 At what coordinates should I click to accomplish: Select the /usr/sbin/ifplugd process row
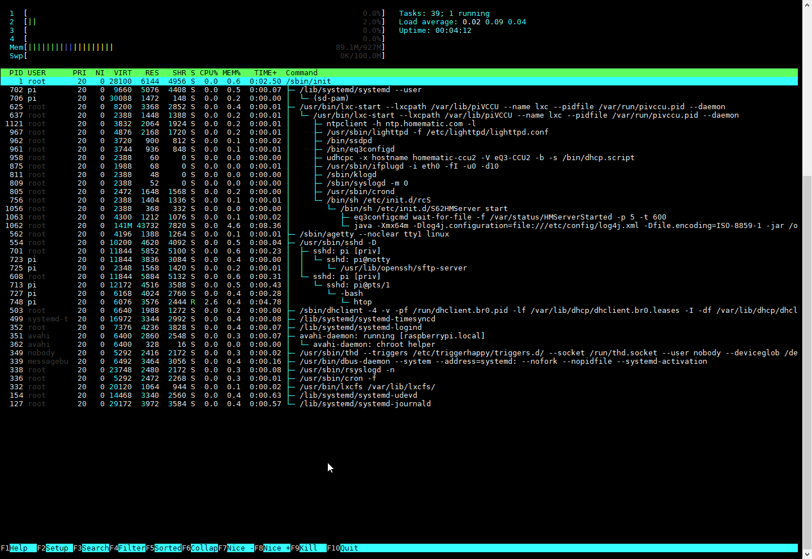399,166
